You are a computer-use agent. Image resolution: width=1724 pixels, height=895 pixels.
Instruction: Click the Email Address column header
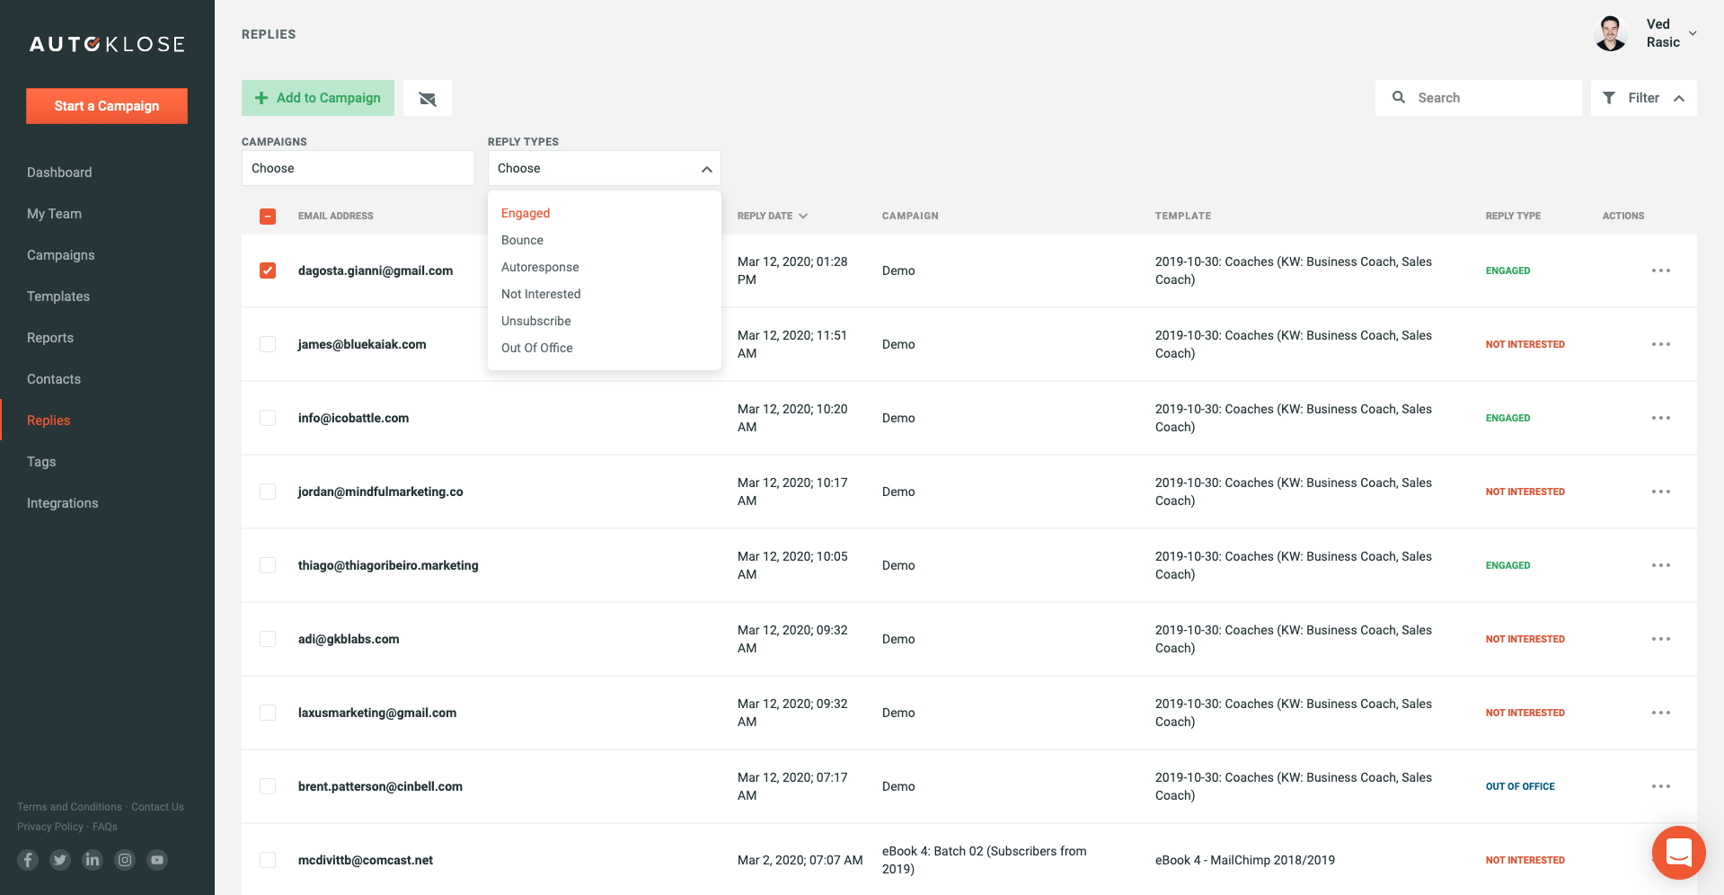point(336,216)
